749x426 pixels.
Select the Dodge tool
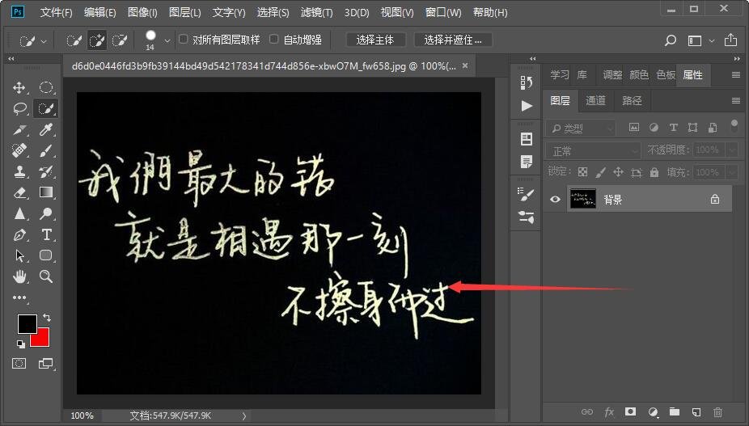coord(46,213)
